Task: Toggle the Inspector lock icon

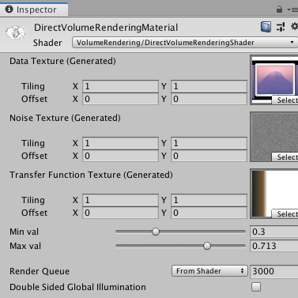Action: click(279, 9)
